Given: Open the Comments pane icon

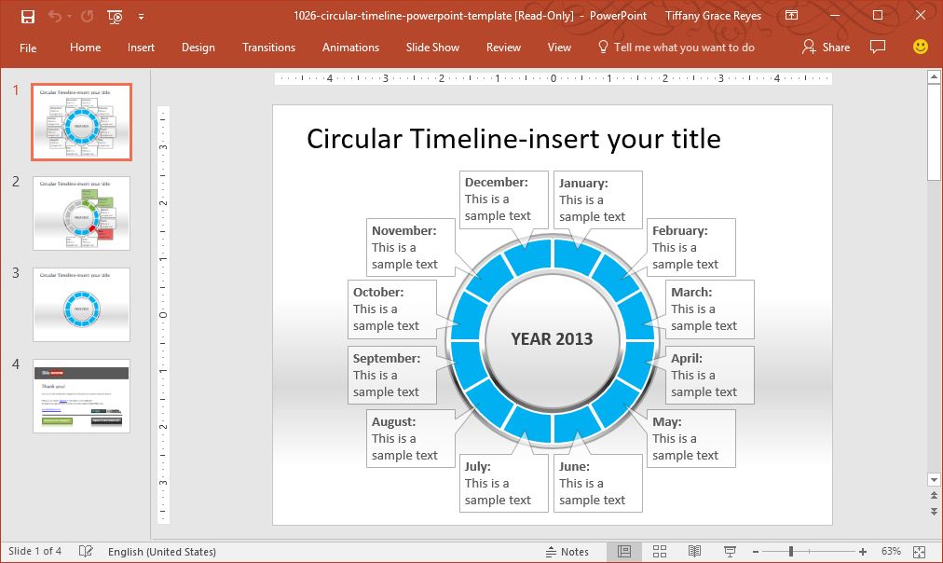Looking at the screenshot, I should point(877,47).
